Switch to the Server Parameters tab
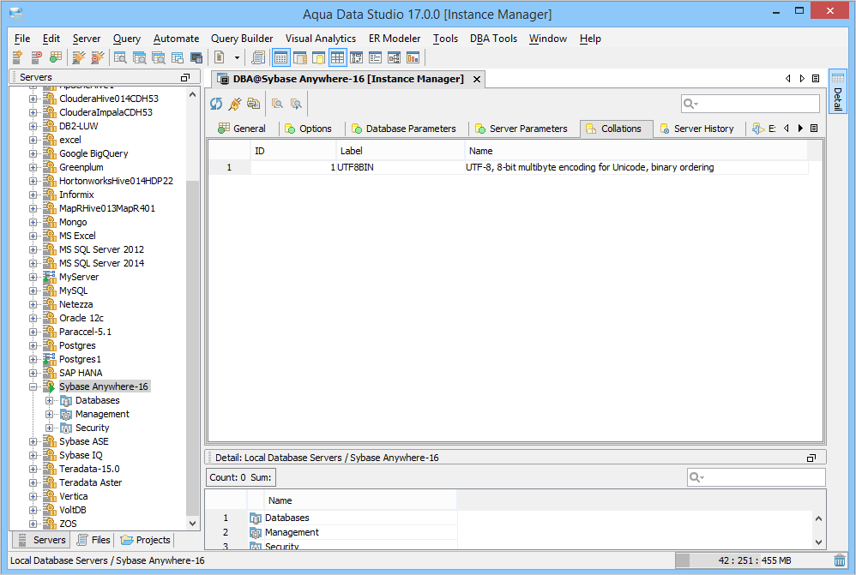The image size is (856, 575). coord(521,129)
